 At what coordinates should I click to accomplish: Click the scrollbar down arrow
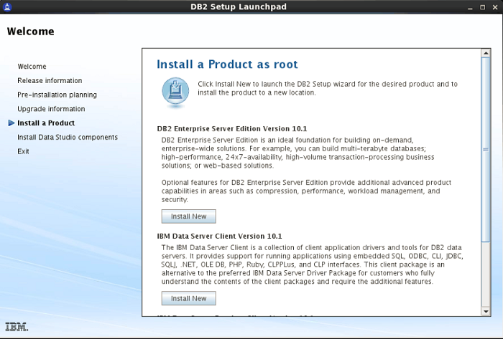pos(486,312)
